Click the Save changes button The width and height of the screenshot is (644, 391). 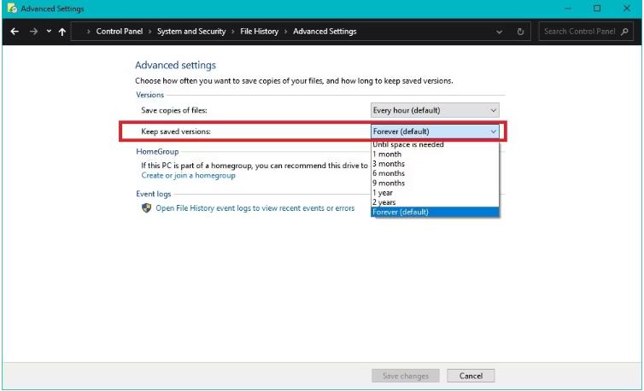point(406,376)
